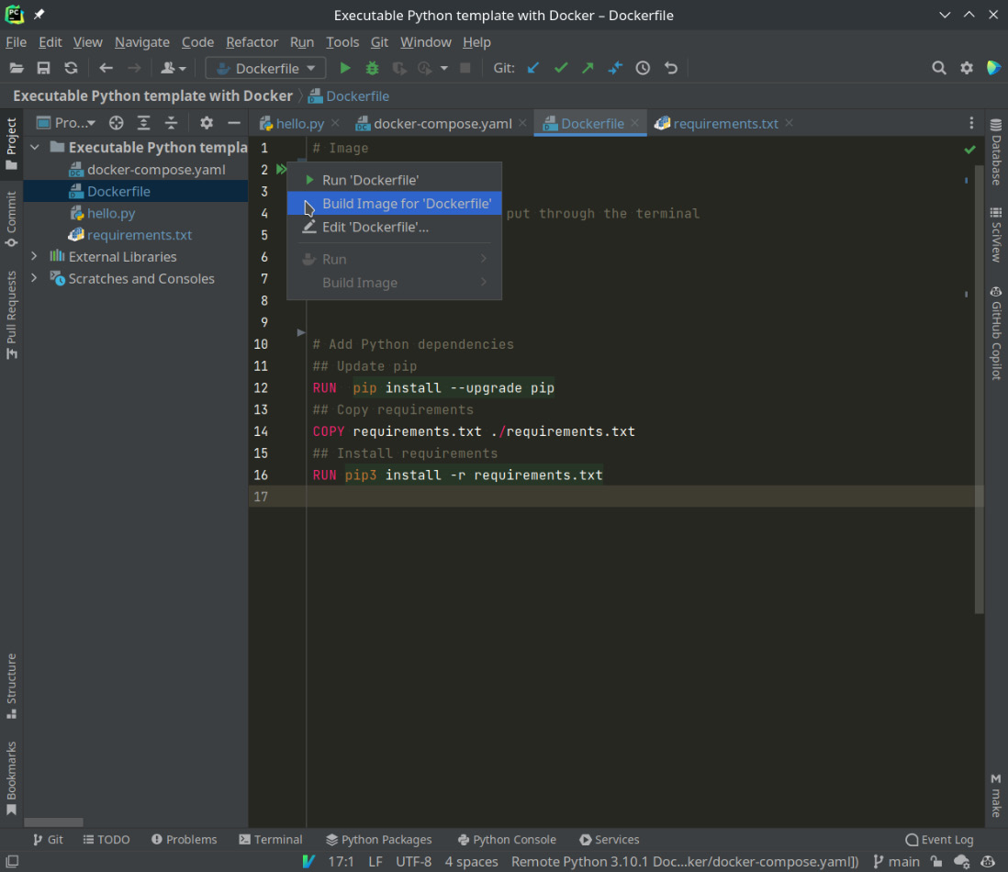
Task: Open the tab list three-dot menu
Action: (x=971, y=123)
